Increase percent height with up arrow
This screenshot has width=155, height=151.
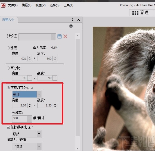[x=55, y=77]
